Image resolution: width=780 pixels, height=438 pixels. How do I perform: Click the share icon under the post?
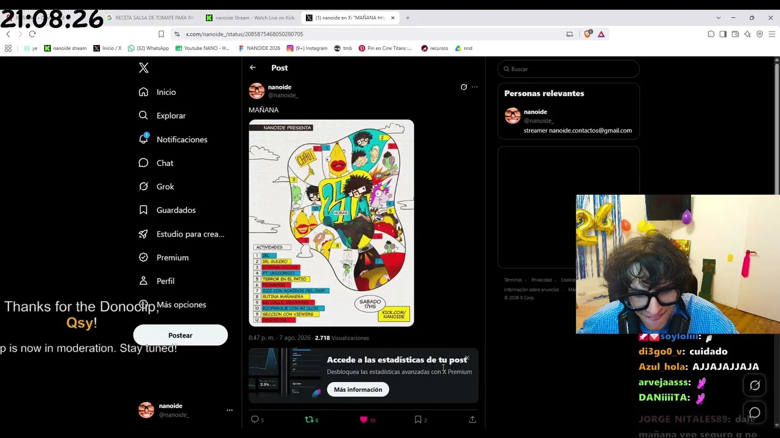472,419
